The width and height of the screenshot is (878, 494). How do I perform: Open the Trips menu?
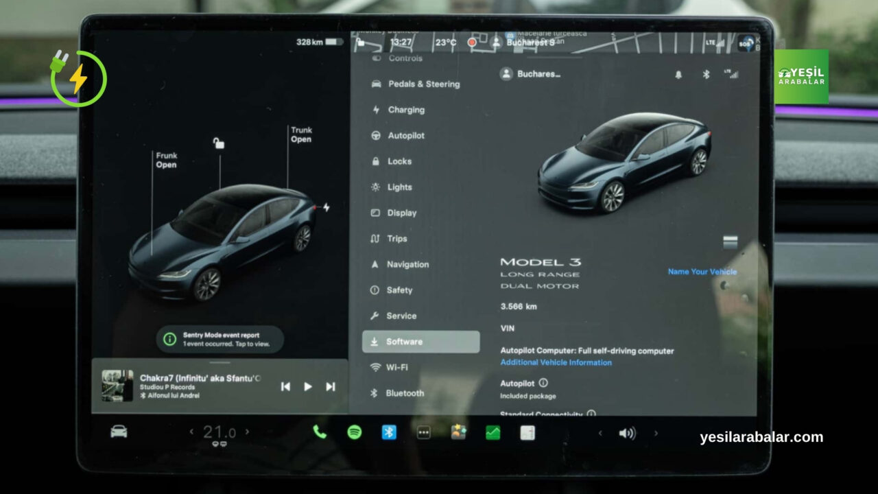click(x=388, y=239)
